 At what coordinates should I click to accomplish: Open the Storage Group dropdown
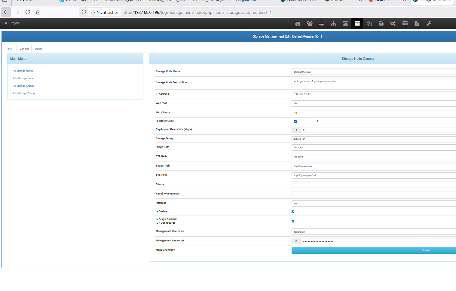point(374,139)
